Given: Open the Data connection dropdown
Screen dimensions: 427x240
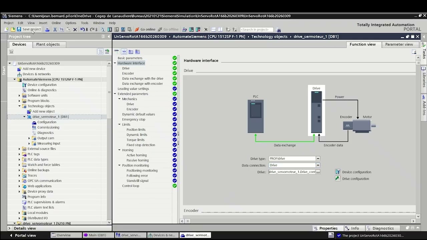Looking at the screenshot, I should 318,165.
